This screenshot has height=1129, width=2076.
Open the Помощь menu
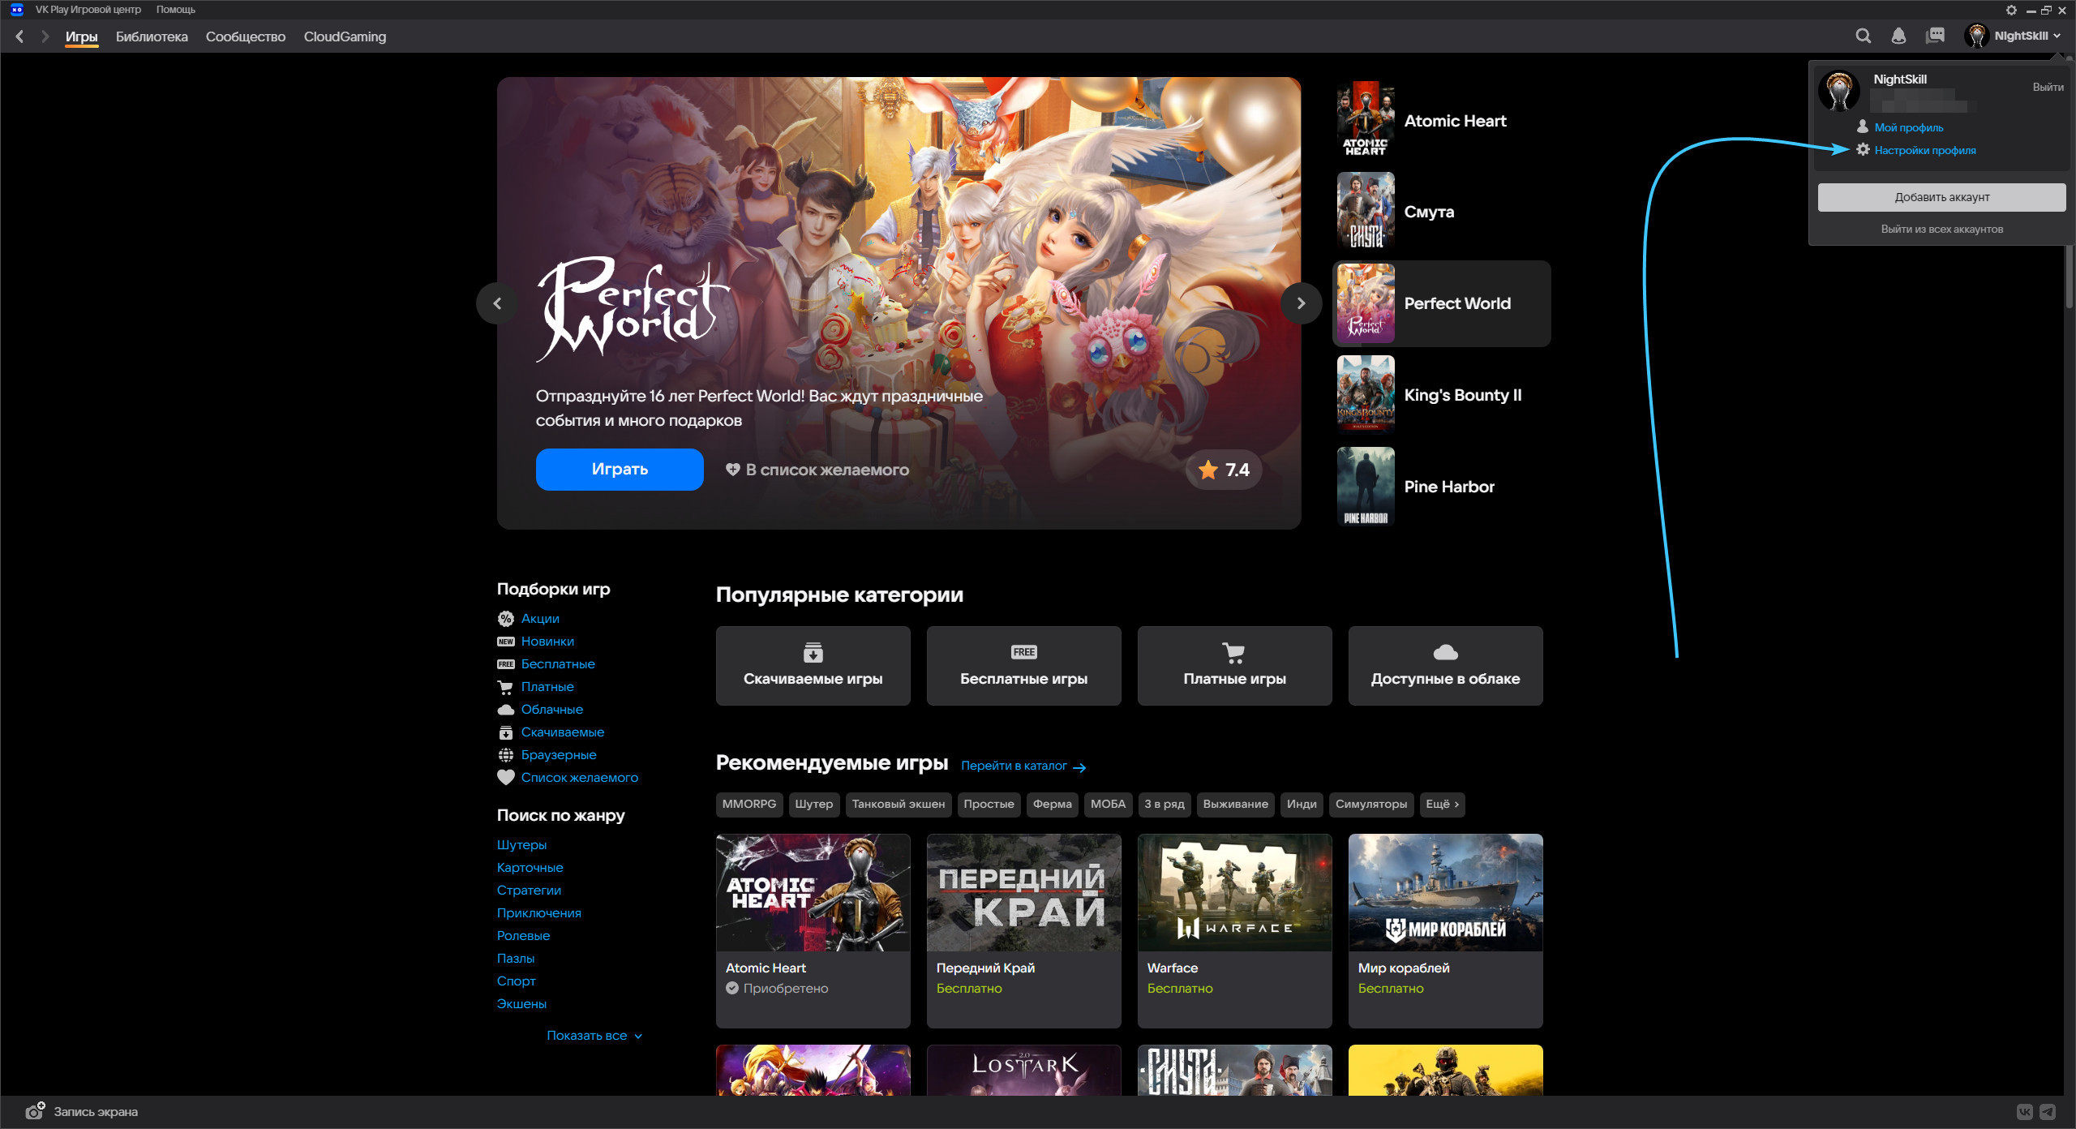[175, 10]
